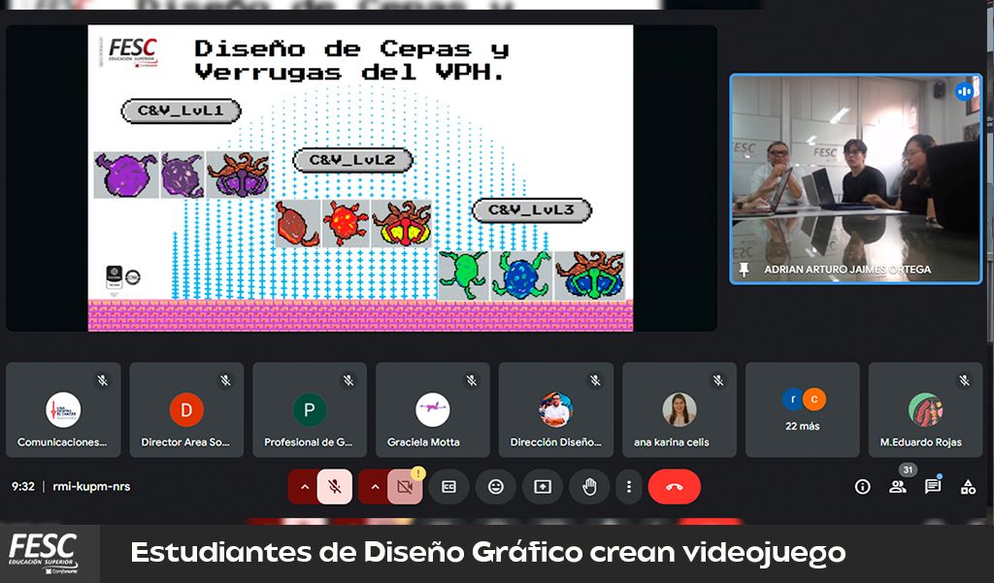Show the people list with 31 participants
This screenshot has height=583, width=994.
point(898,487)
